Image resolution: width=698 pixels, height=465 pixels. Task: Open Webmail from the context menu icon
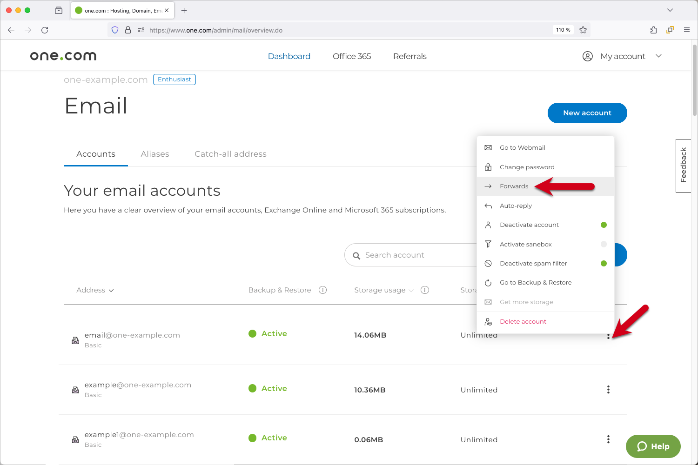[488, 147]
